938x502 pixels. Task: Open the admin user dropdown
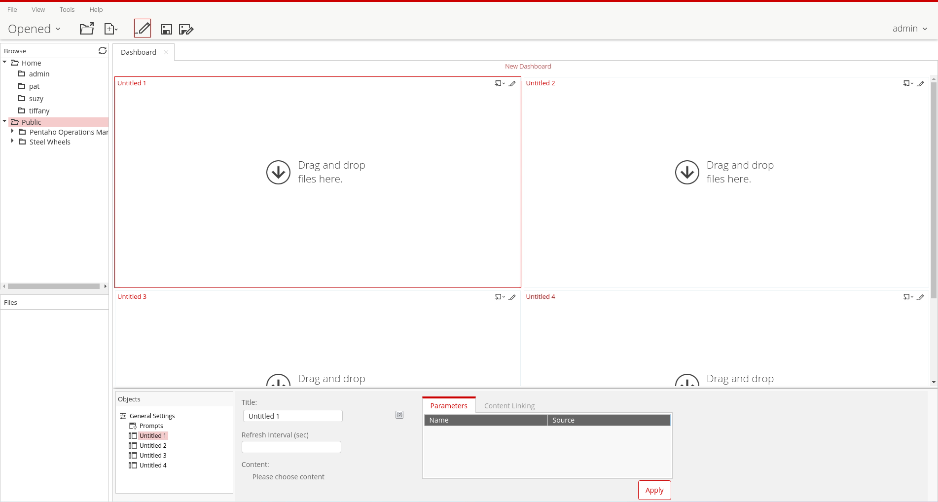click(x=909, y=29)
